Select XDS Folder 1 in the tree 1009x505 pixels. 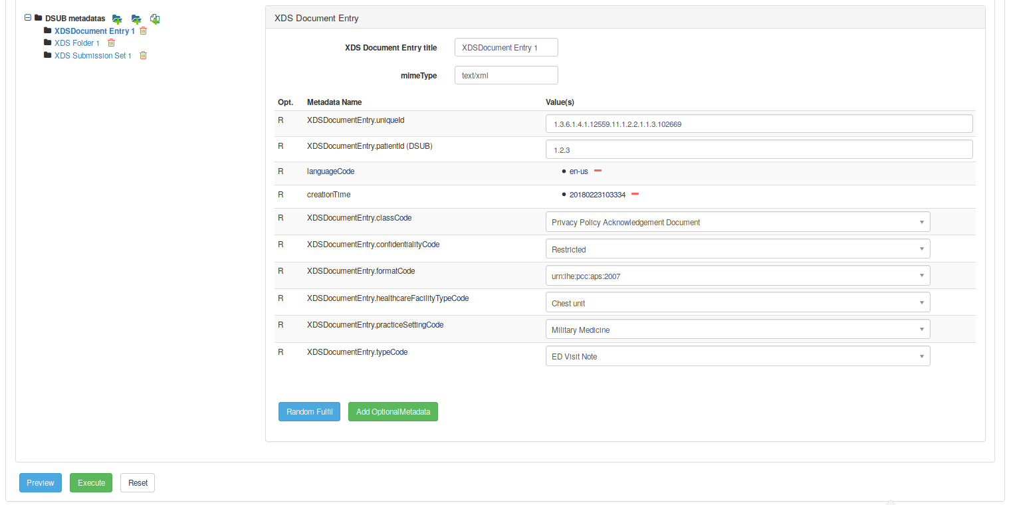click(x=76, y=43)
